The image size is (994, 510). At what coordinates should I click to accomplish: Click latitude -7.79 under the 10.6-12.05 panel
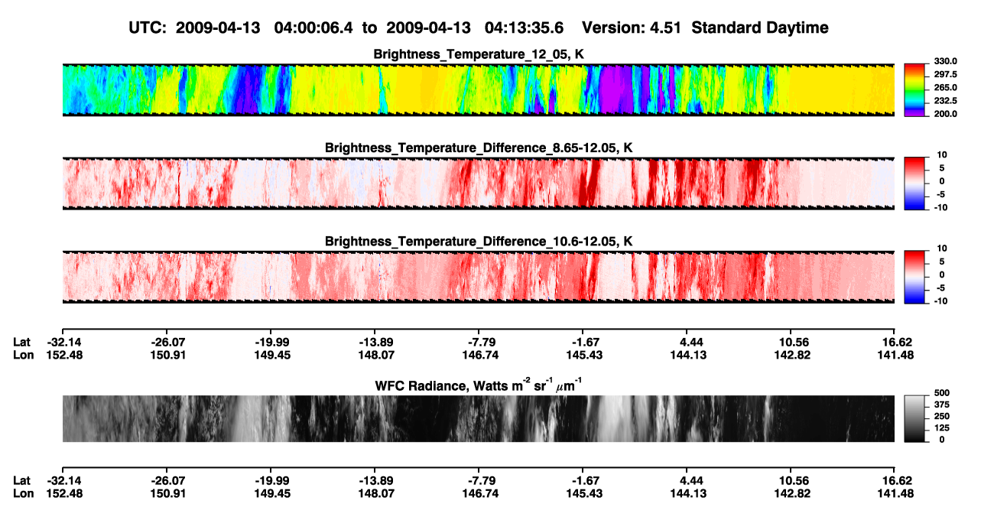481,342
